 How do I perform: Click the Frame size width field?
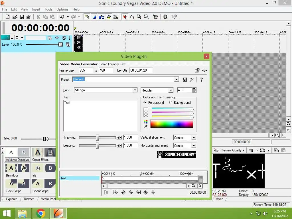pos(86,70)
